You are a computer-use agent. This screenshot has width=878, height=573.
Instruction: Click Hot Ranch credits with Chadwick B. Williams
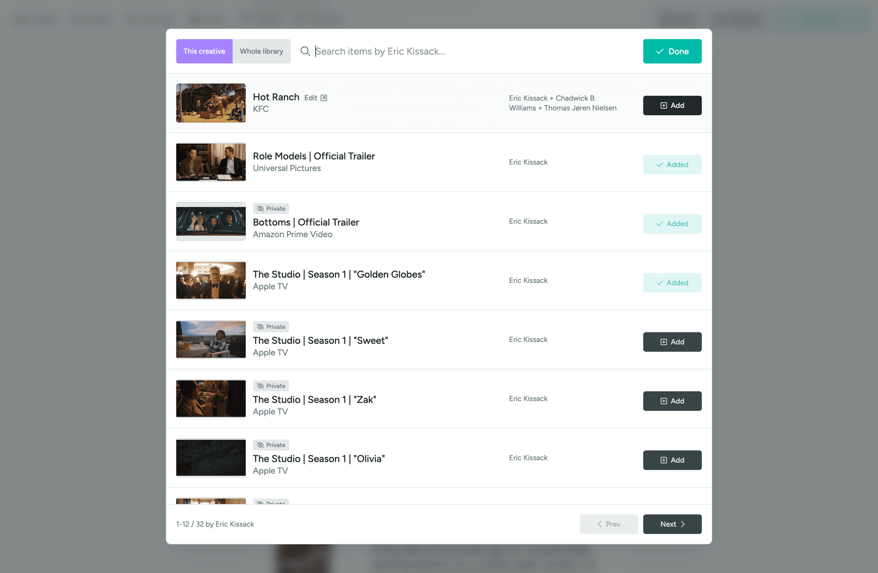(x=563, y=103)
